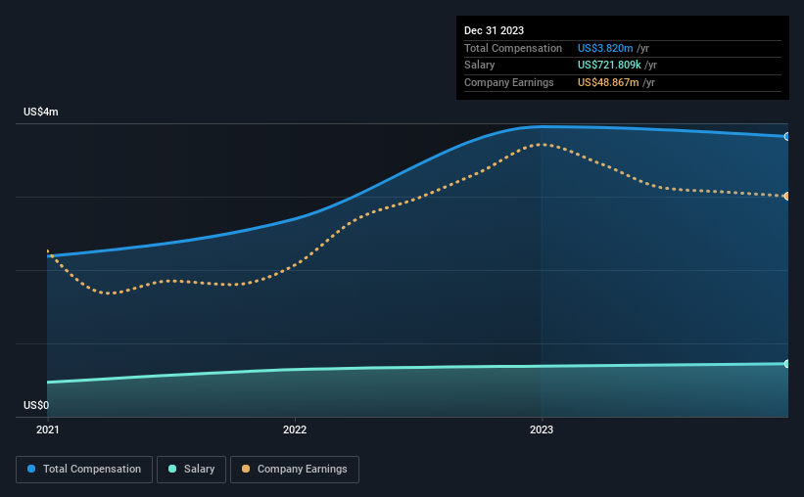Select the Company Earnings endpoint marker
804x497 pixels.
(x=787, y=196)
